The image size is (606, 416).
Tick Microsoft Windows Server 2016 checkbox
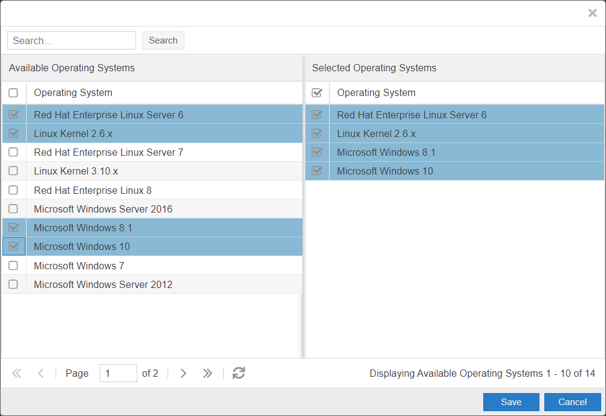(x=13, y=209)
